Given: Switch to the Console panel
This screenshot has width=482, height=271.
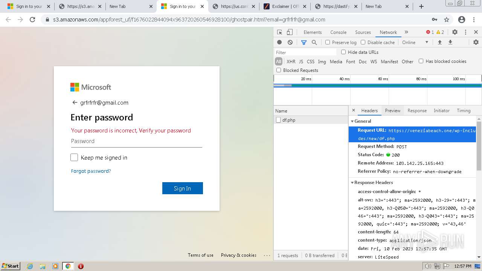Looking at the screenshot, I should point(338,32).
